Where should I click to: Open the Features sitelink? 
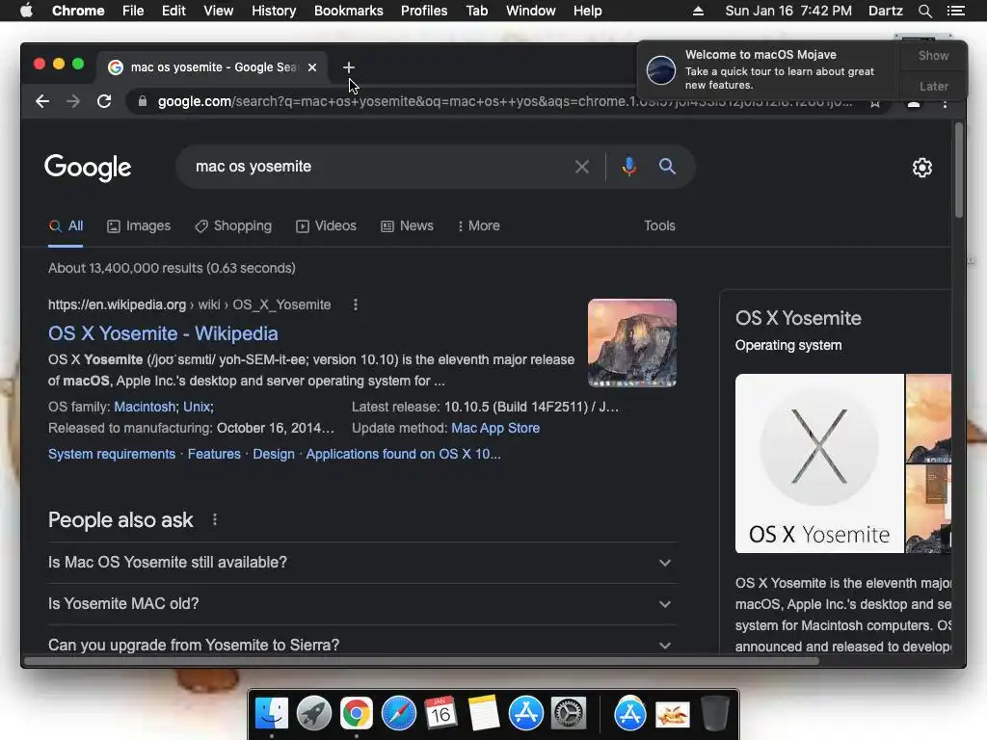[214, 455]
